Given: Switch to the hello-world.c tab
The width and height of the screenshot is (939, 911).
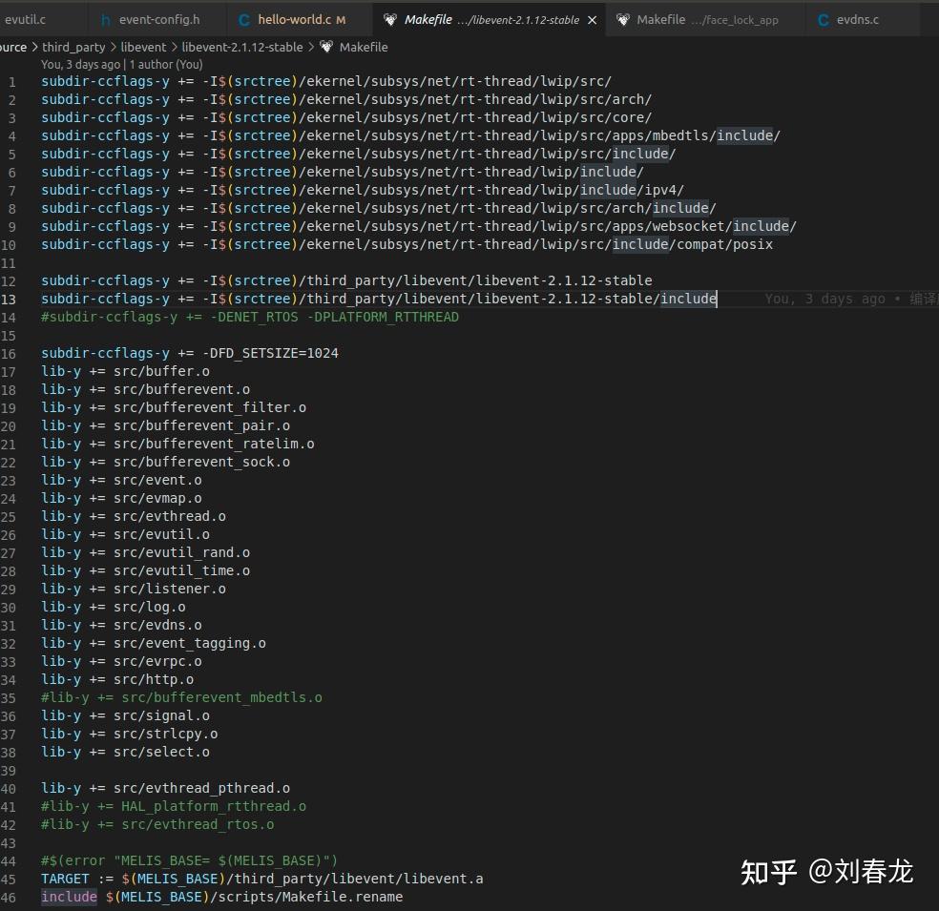Looking at the screenshot, I should pos(294,20).
